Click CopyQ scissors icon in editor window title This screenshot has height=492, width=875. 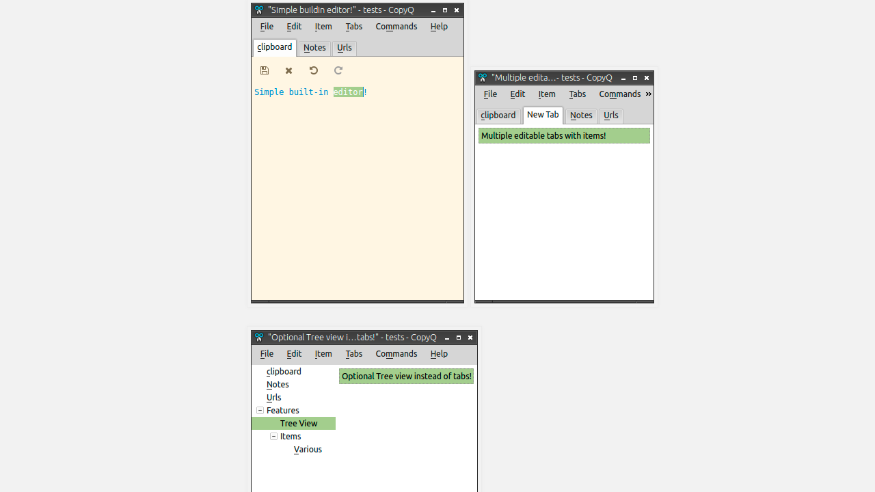pyautogui.click(x=259, y=10)
